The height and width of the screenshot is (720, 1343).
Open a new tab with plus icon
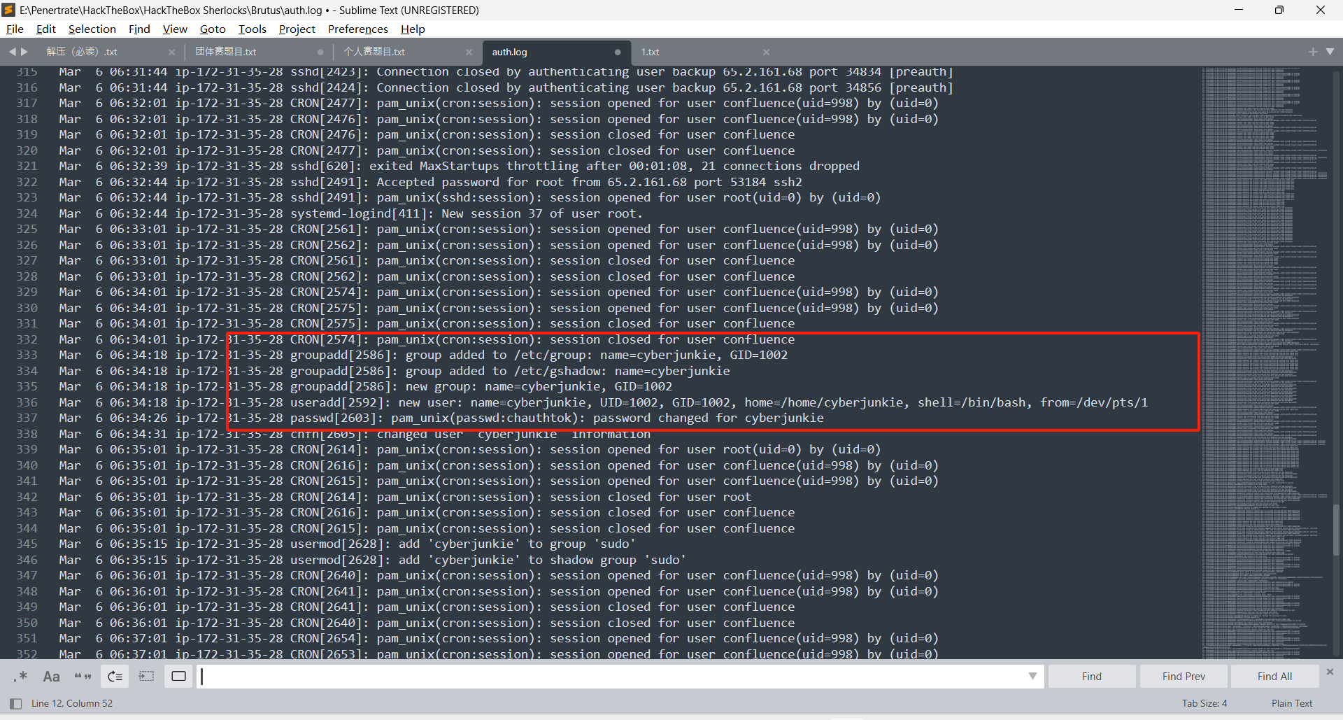(1312, 52)
